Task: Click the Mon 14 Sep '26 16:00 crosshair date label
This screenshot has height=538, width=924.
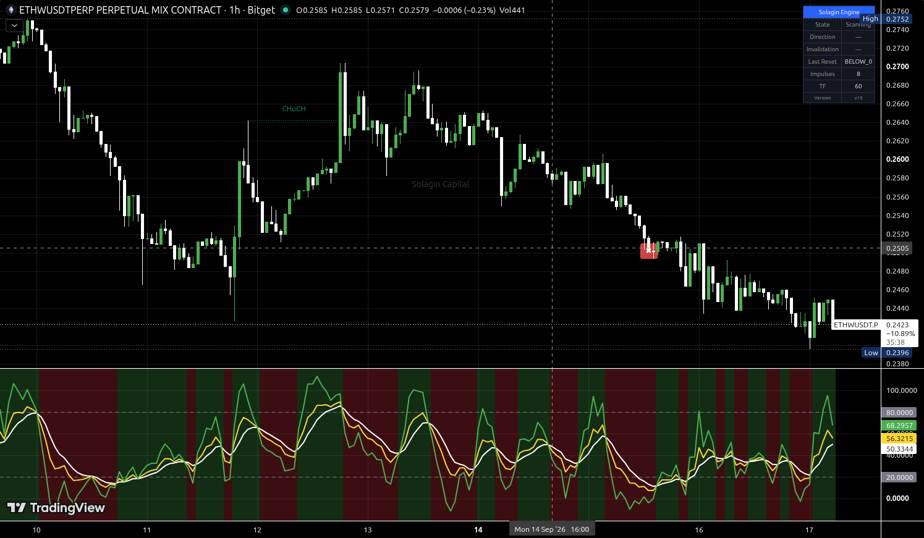Action: [x=552, y=529]
